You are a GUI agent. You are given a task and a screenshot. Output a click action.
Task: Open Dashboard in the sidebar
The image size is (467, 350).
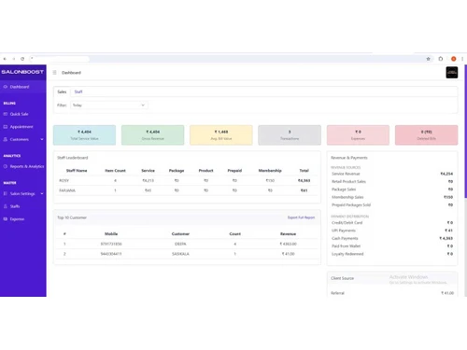click(23, 87)
